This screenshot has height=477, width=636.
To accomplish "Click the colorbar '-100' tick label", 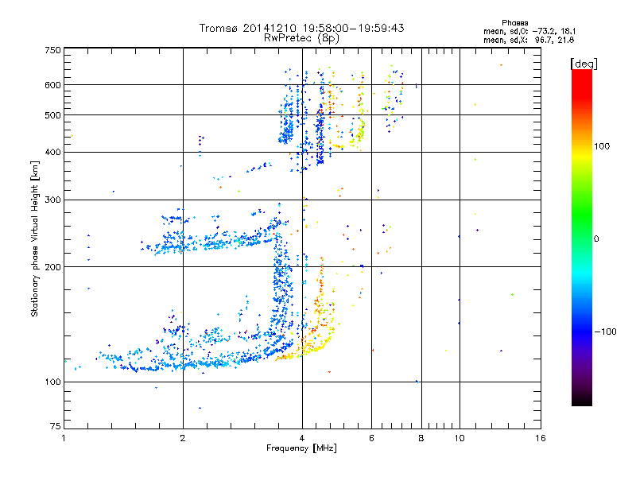I will [x=605, y=332].
